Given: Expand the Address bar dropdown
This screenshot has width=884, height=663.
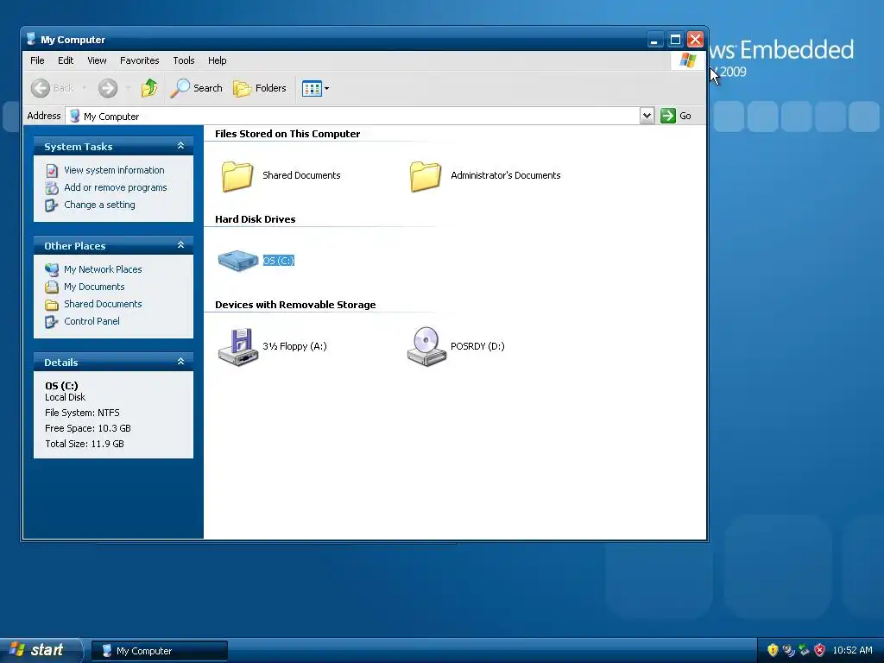Looking at the screenshot, I should pos(647,116).
